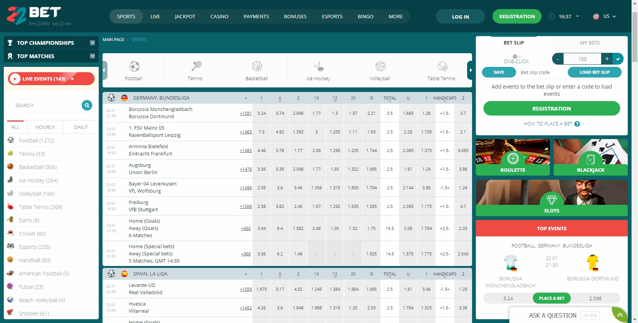Select the ALL filter tab
The height and width of the screenshot is (323, 638).
(15, 127)
